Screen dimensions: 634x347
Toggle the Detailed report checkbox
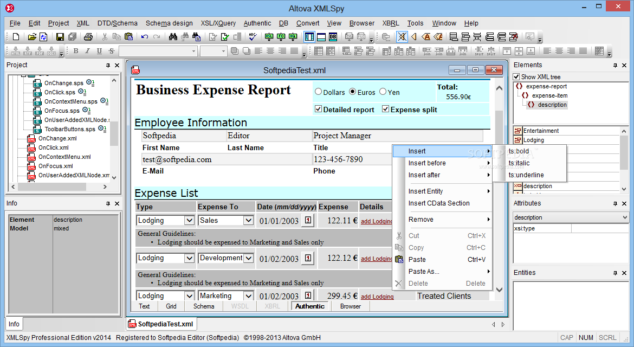(318, 109)
